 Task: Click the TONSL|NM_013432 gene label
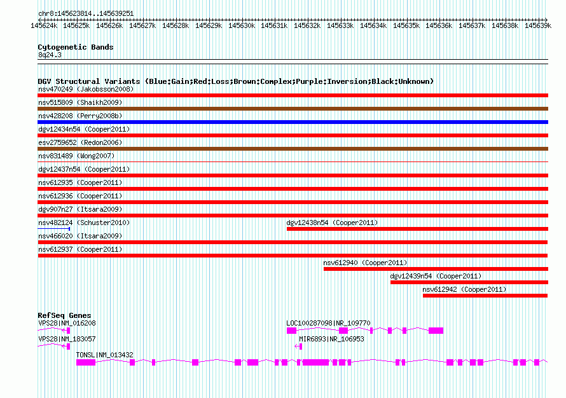(x=105, y=355)
